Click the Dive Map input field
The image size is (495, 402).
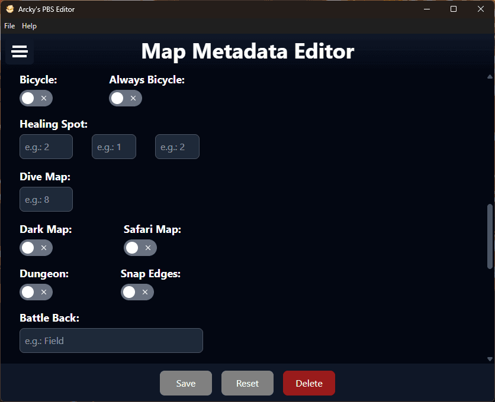point(46,200)
